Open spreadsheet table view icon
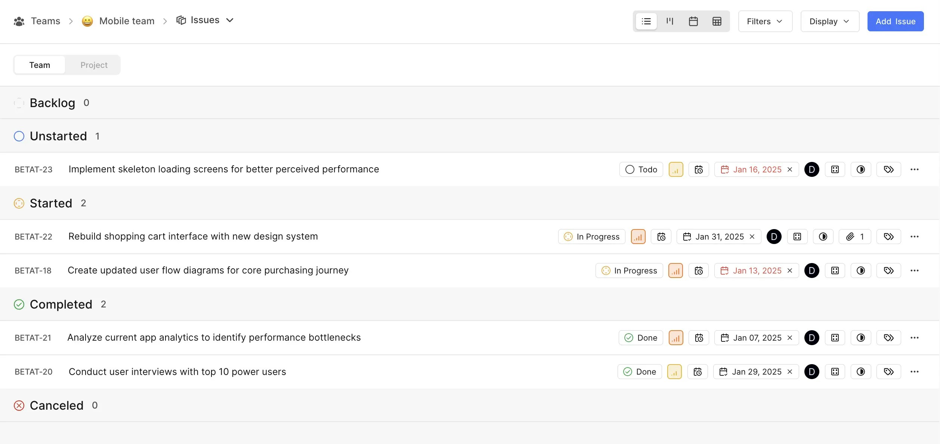This screenshot has height=444, width=940. coord(717,21)
